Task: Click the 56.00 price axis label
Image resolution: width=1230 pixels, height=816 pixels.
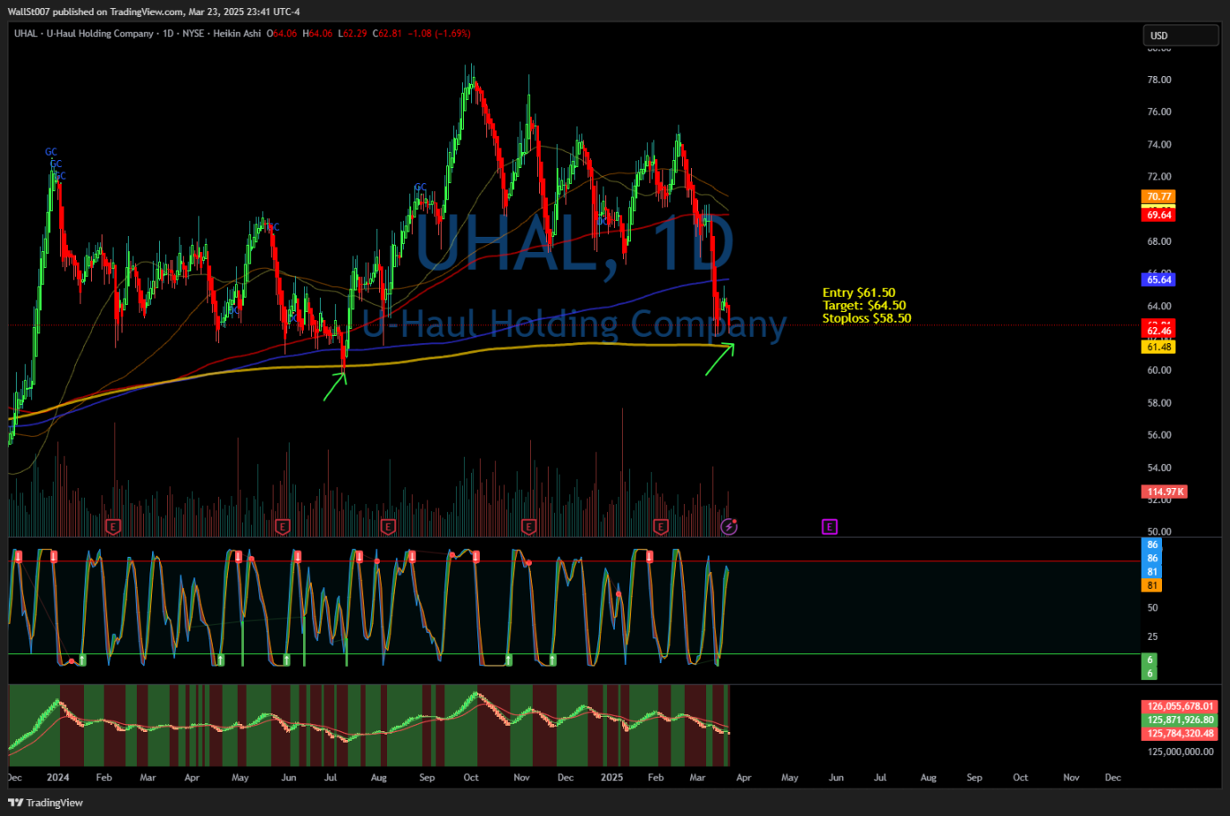Action: (1159, 435)
